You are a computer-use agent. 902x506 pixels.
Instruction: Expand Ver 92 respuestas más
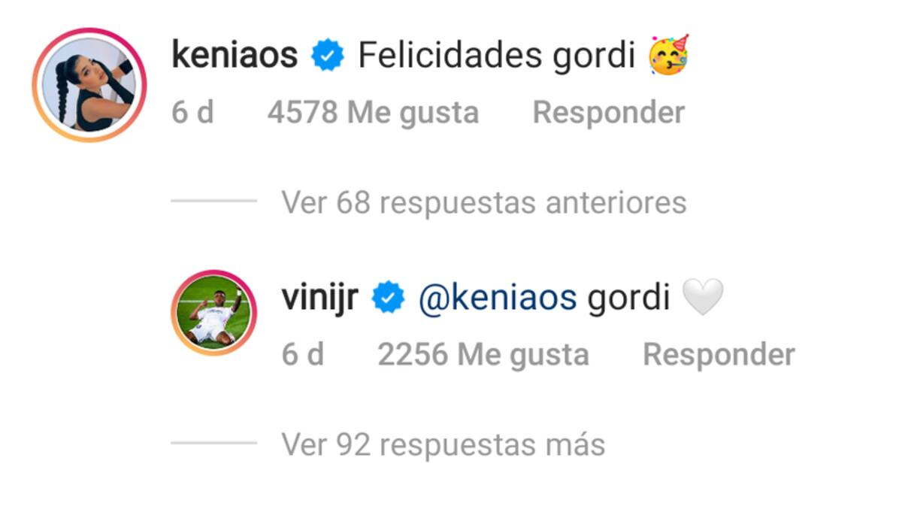point(443,444)
